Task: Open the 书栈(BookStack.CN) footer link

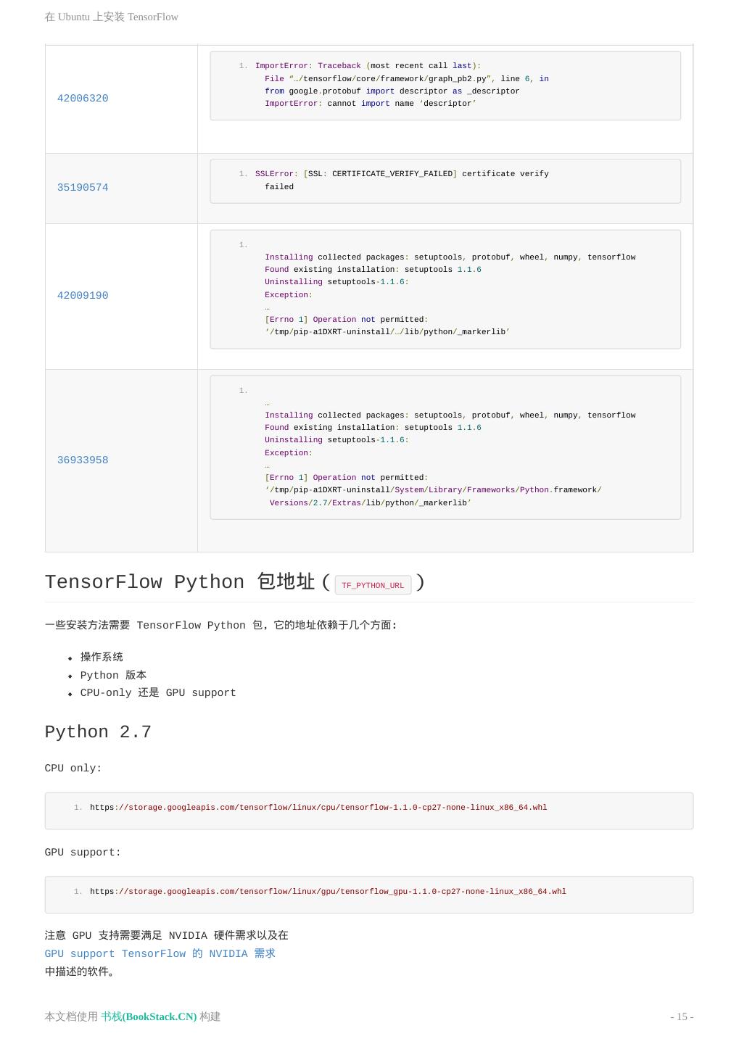Action: [149, 1016]
